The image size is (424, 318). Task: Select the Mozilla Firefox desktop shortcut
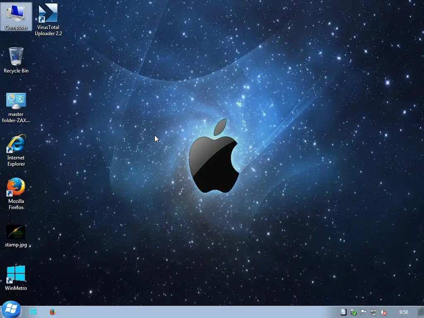pyautogui.click(x=16, y=194)
